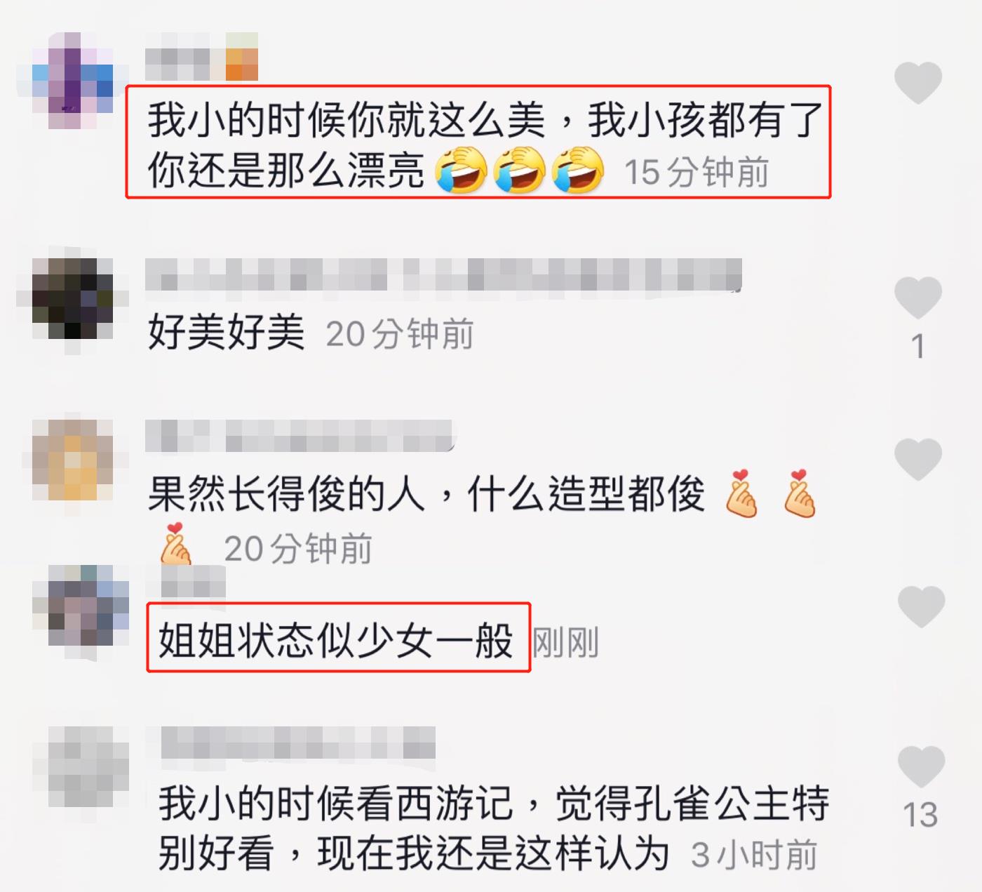The width and height of the screenshot is (982, 892).
Task: Open blurred username of first commenter
Action: 177,65
